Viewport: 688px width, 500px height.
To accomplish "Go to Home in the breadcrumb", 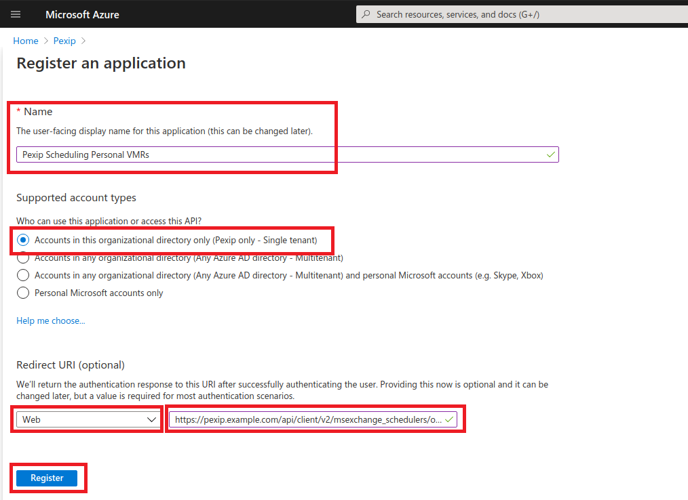I will pyautogui.click(x=26, y=41).
